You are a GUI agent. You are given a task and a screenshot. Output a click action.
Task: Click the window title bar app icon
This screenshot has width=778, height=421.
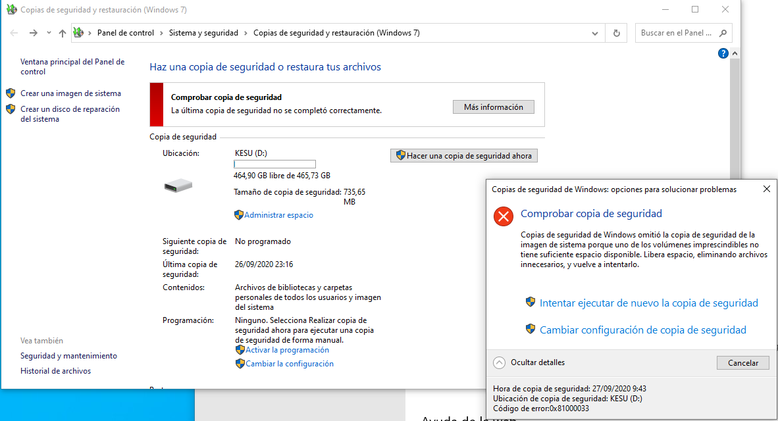(11, 9)
